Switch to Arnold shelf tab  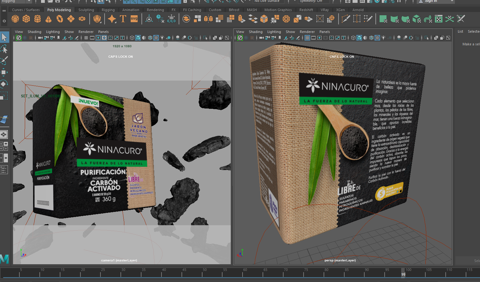[358, 10]
